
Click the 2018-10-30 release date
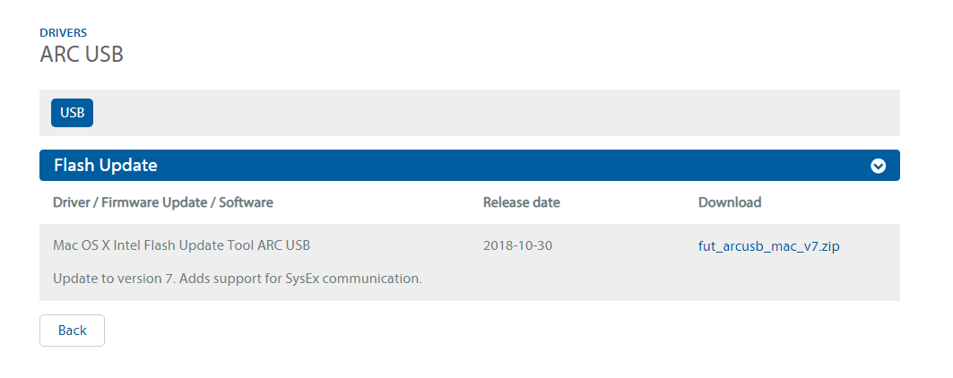pyautogui.click(x=517, y=245)
